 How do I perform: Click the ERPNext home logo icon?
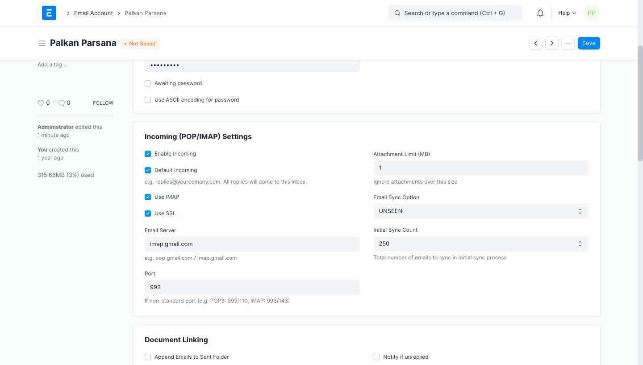point(49,13)
